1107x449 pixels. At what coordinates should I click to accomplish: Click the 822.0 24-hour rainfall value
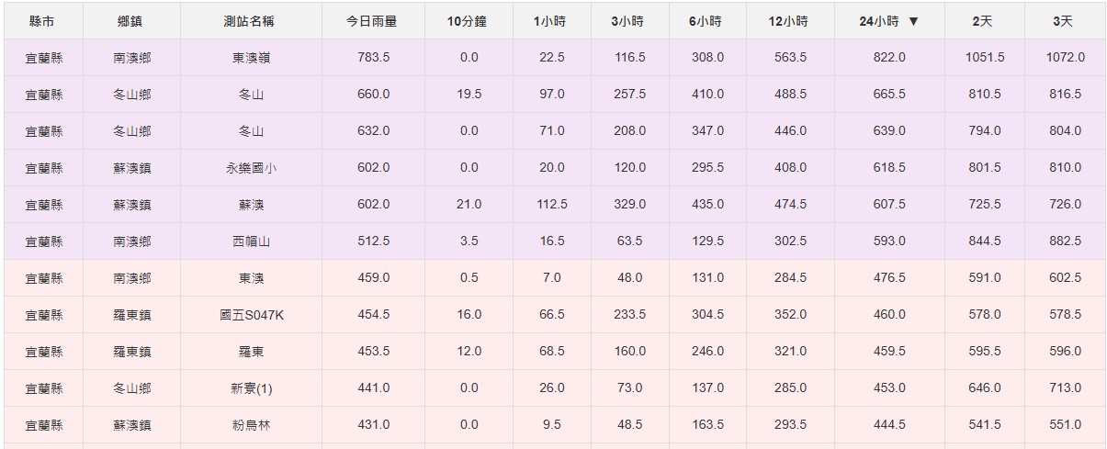coord(888,58)
